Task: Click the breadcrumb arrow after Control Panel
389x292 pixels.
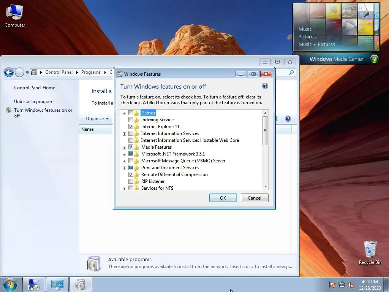Action: (x=77, y=72)
